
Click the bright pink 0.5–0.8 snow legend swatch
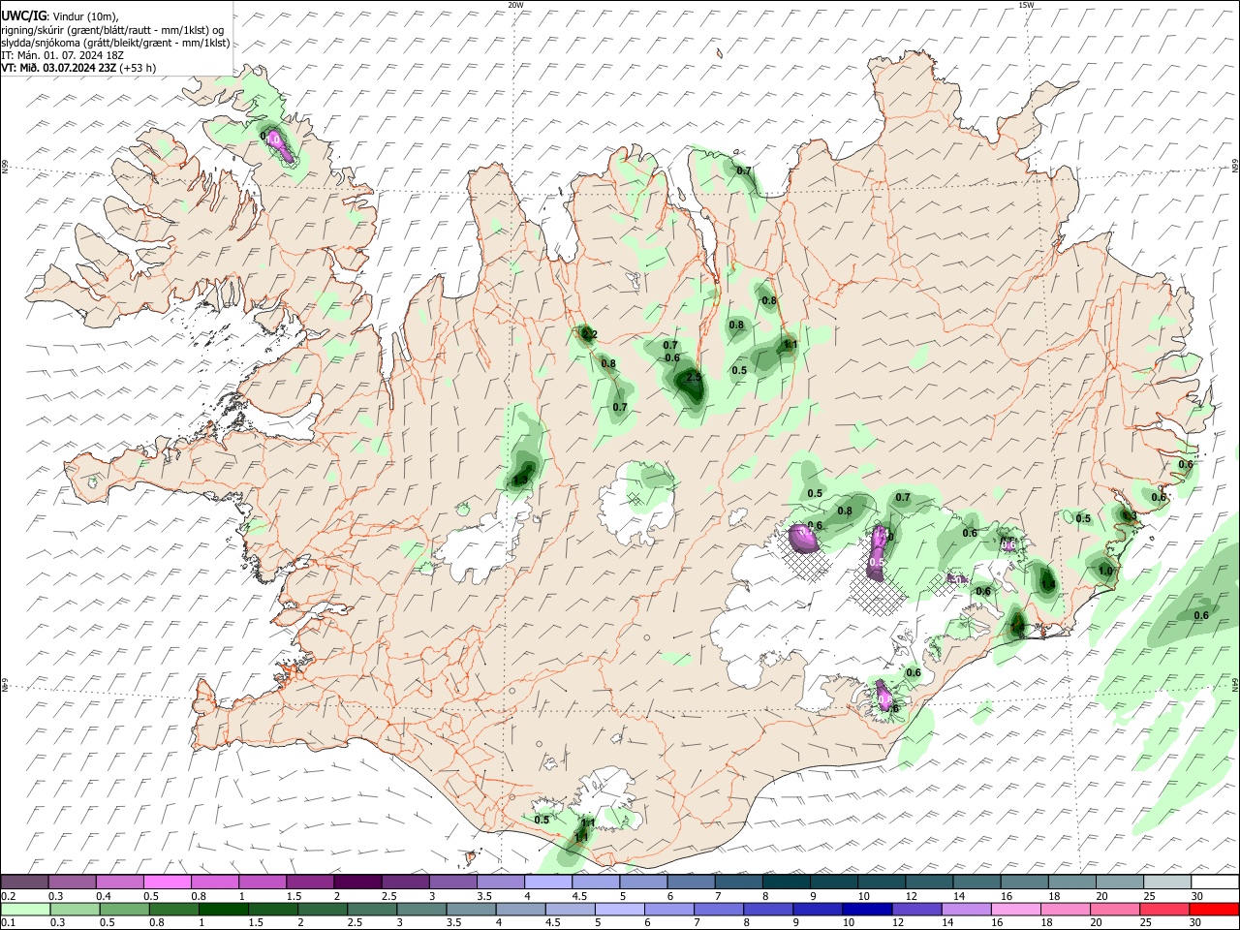click(167, 883)
